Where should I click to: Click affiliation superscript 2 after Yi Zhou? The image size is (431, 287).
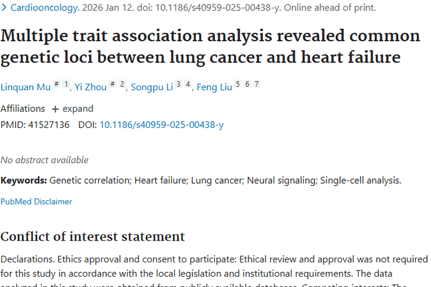tap(122, 84)
